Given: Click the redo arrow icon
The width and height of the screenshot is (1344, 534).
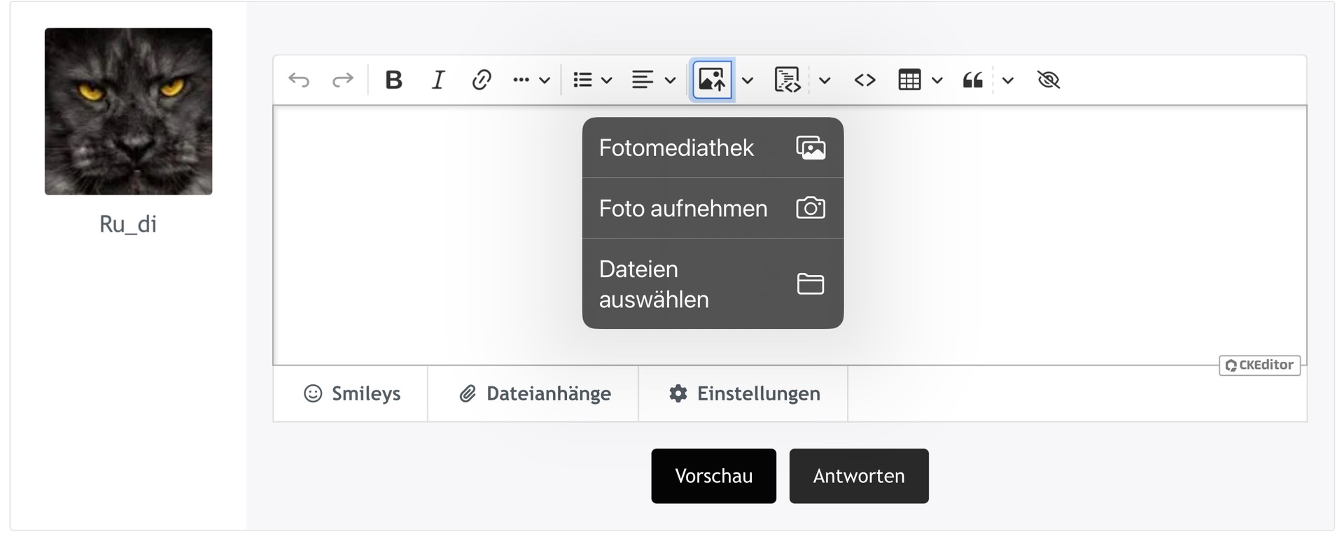Looking at the screenshot, I should (342, 80).
